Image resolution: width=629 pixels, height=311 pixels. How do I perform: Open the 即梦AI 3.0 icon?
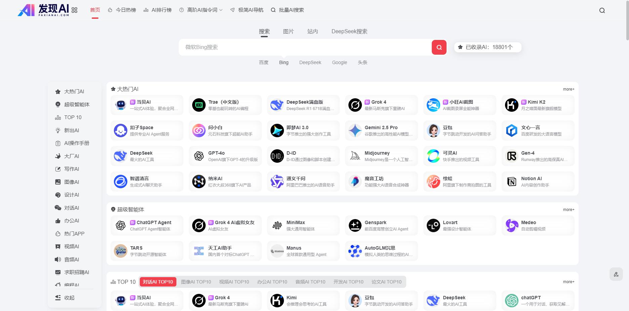pyautogui.click(x=277, y=131)
